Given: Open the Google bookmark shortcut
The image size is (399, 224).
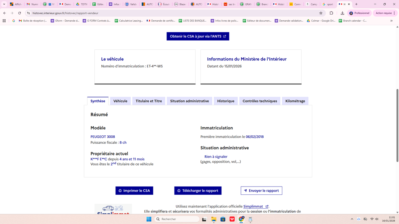Looking at the screenshot, I should tap(14, 21).
